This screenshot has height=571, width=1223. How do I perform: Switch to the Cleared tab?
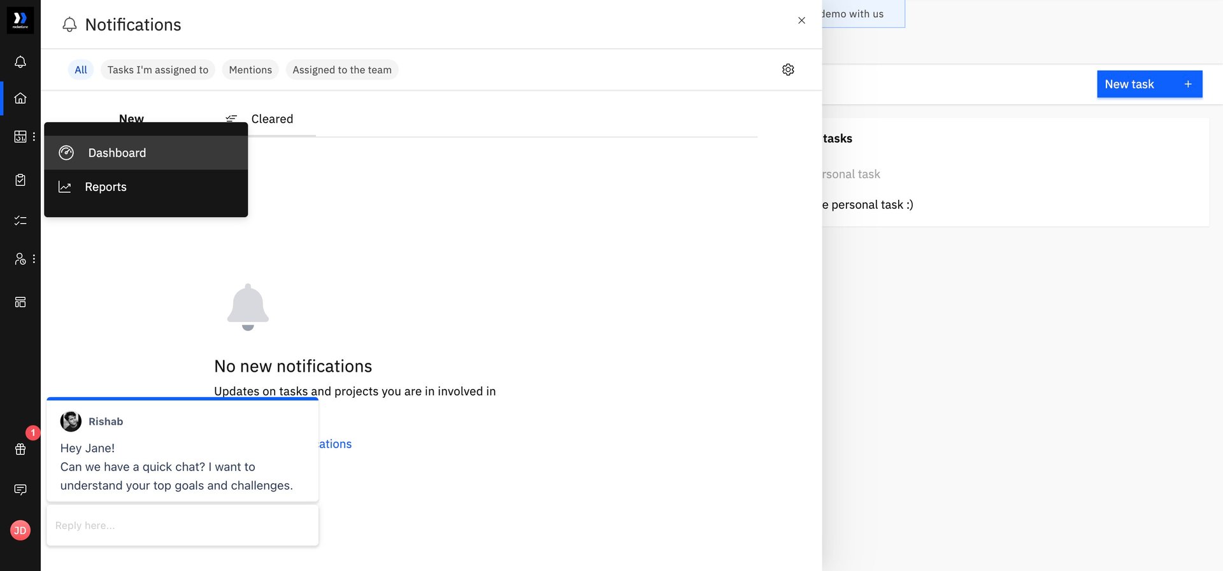(272, 119)
